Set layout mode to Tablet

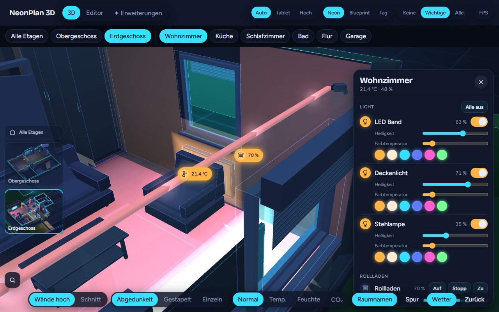point(283,13)
